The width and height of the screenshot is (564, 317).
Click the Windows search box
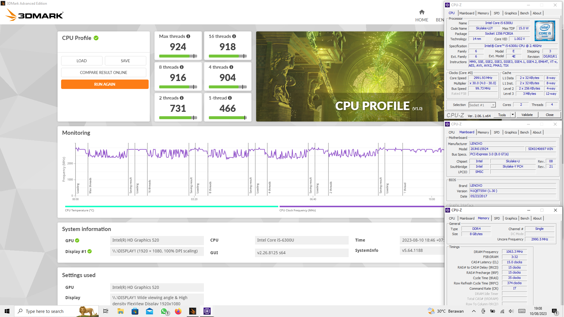point(56,311)
